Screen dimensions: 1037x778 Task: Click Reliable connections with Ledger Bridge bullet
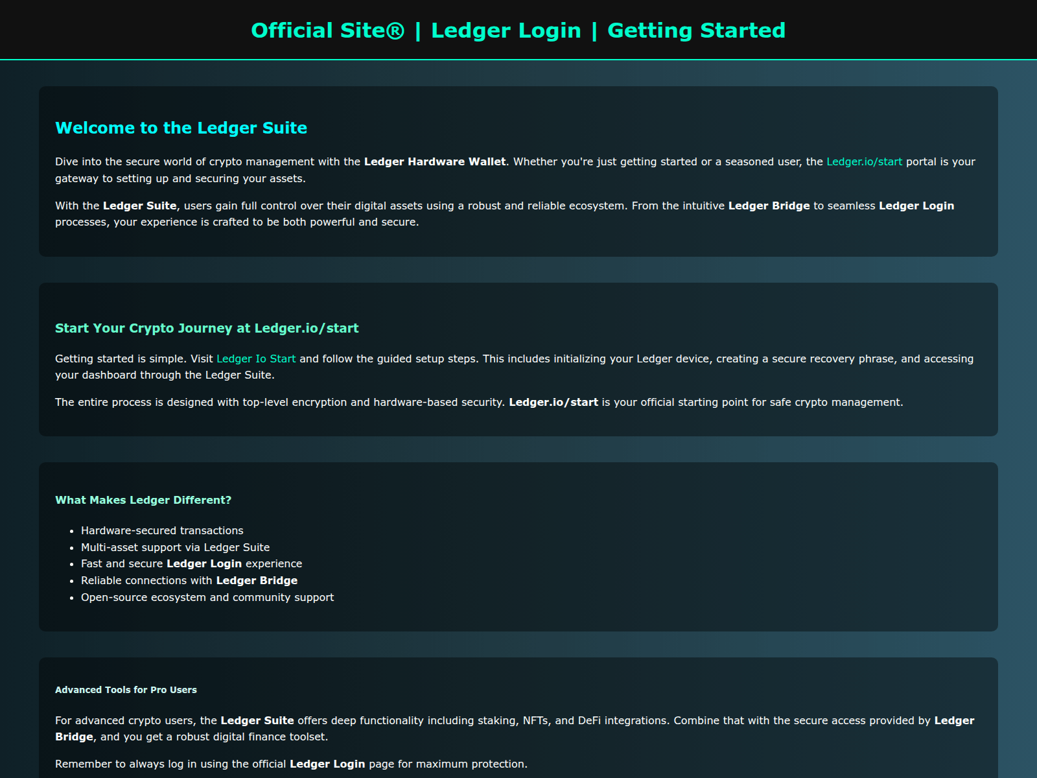pos(189,580)
